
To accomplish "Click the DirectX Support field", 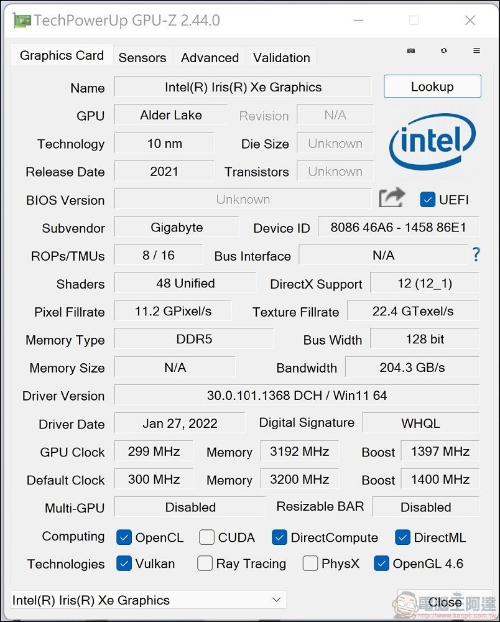I will pos(425,283).
